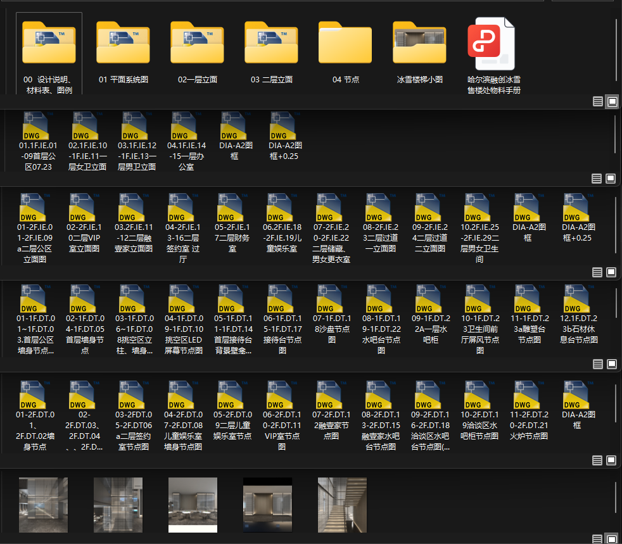Select DWG file 01-2F.IE.01 二层公区立面图
Viewport: 622px width, 544px height.
[x=35, y=229]
